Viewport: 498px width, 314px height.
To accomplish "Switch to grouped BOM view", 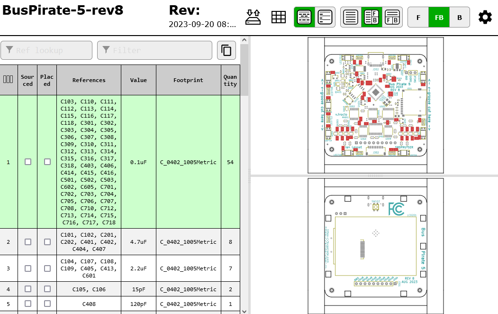I will click(304, 17).
